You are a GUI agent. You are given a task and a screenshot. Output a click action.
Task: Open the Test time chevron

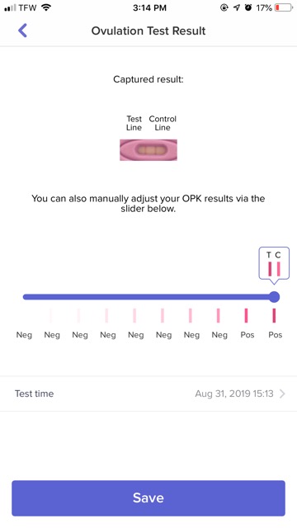coord(282,394)
